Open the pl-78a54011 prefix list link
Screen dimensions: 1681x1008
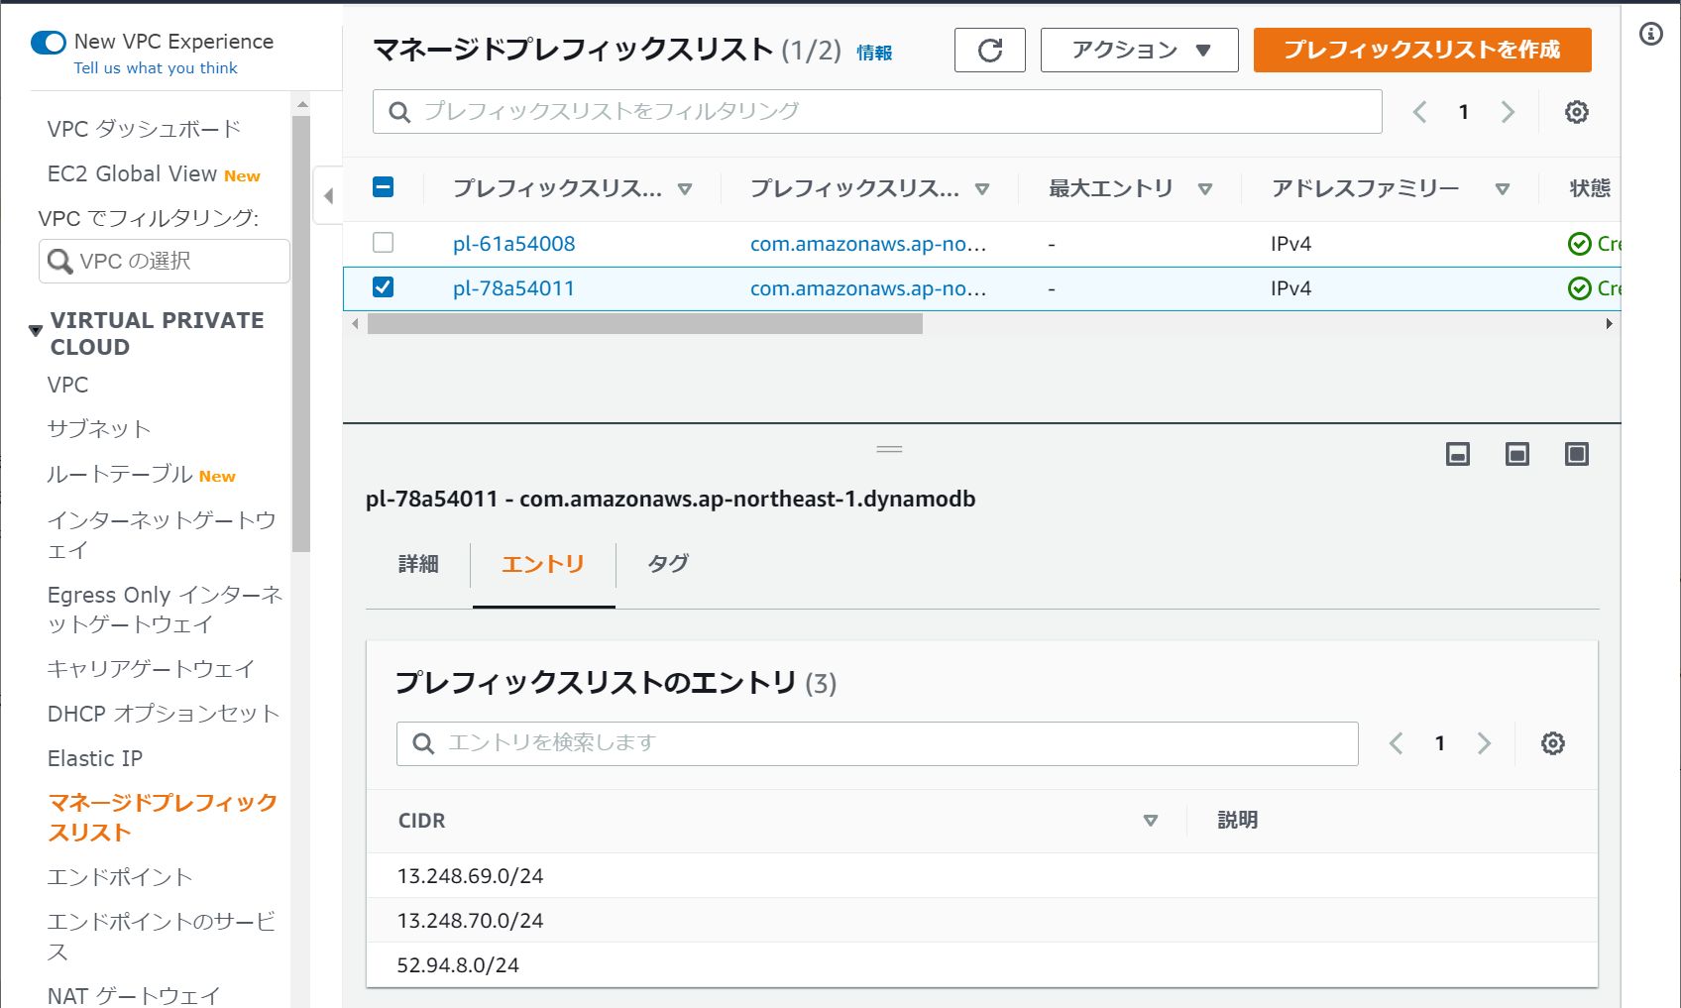pos(513,288)
